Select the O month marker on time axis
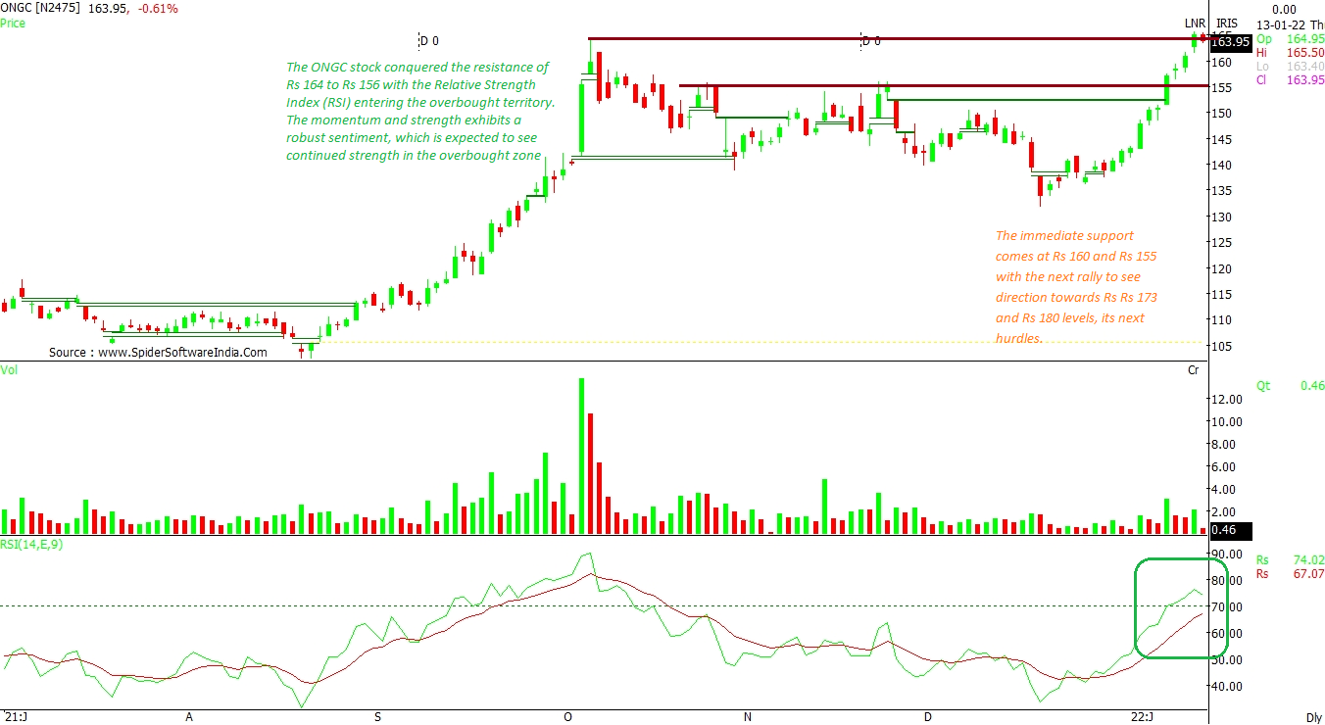Image resolution: width=1325 pixels, height=725 pixels. click(x=567, y=716)
